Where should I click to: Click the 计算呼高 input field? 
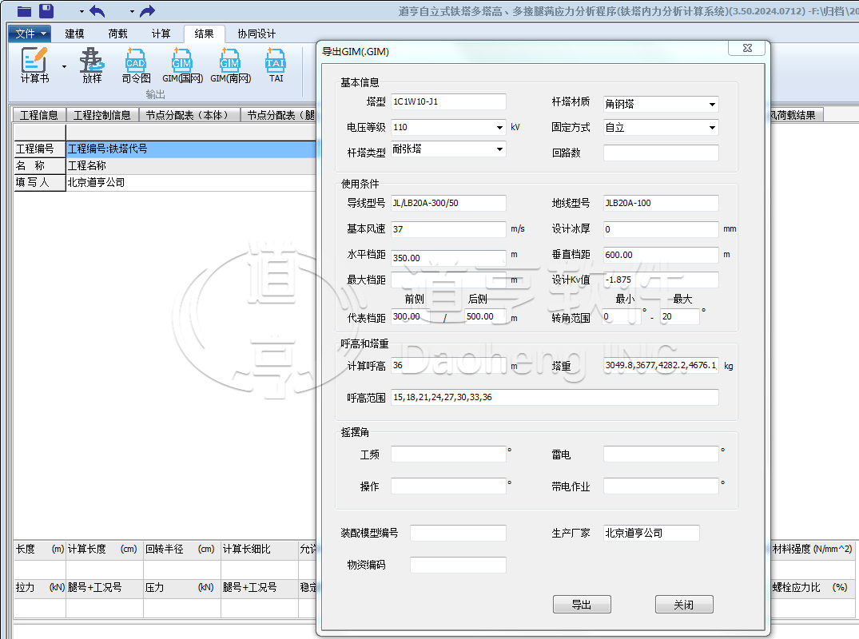click(x=448, y=365)
